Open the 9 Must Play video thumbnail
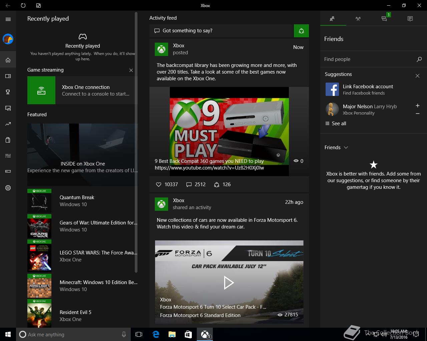 [x=229, y=132]
